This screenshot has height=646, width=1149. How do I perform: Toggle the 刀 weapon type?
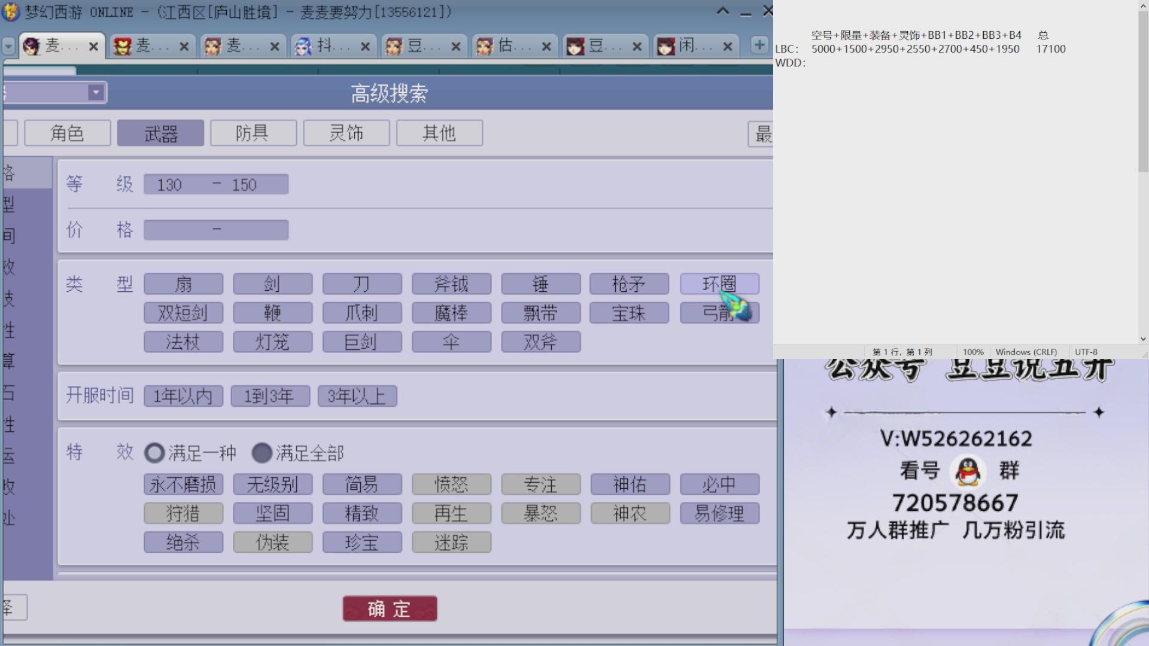click(362, 284)
